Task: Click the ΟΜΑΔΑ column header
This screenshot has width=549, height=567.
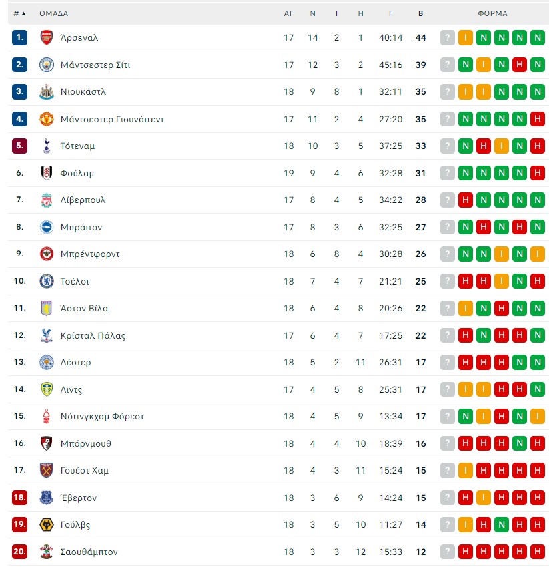Action: pos(53,13)
